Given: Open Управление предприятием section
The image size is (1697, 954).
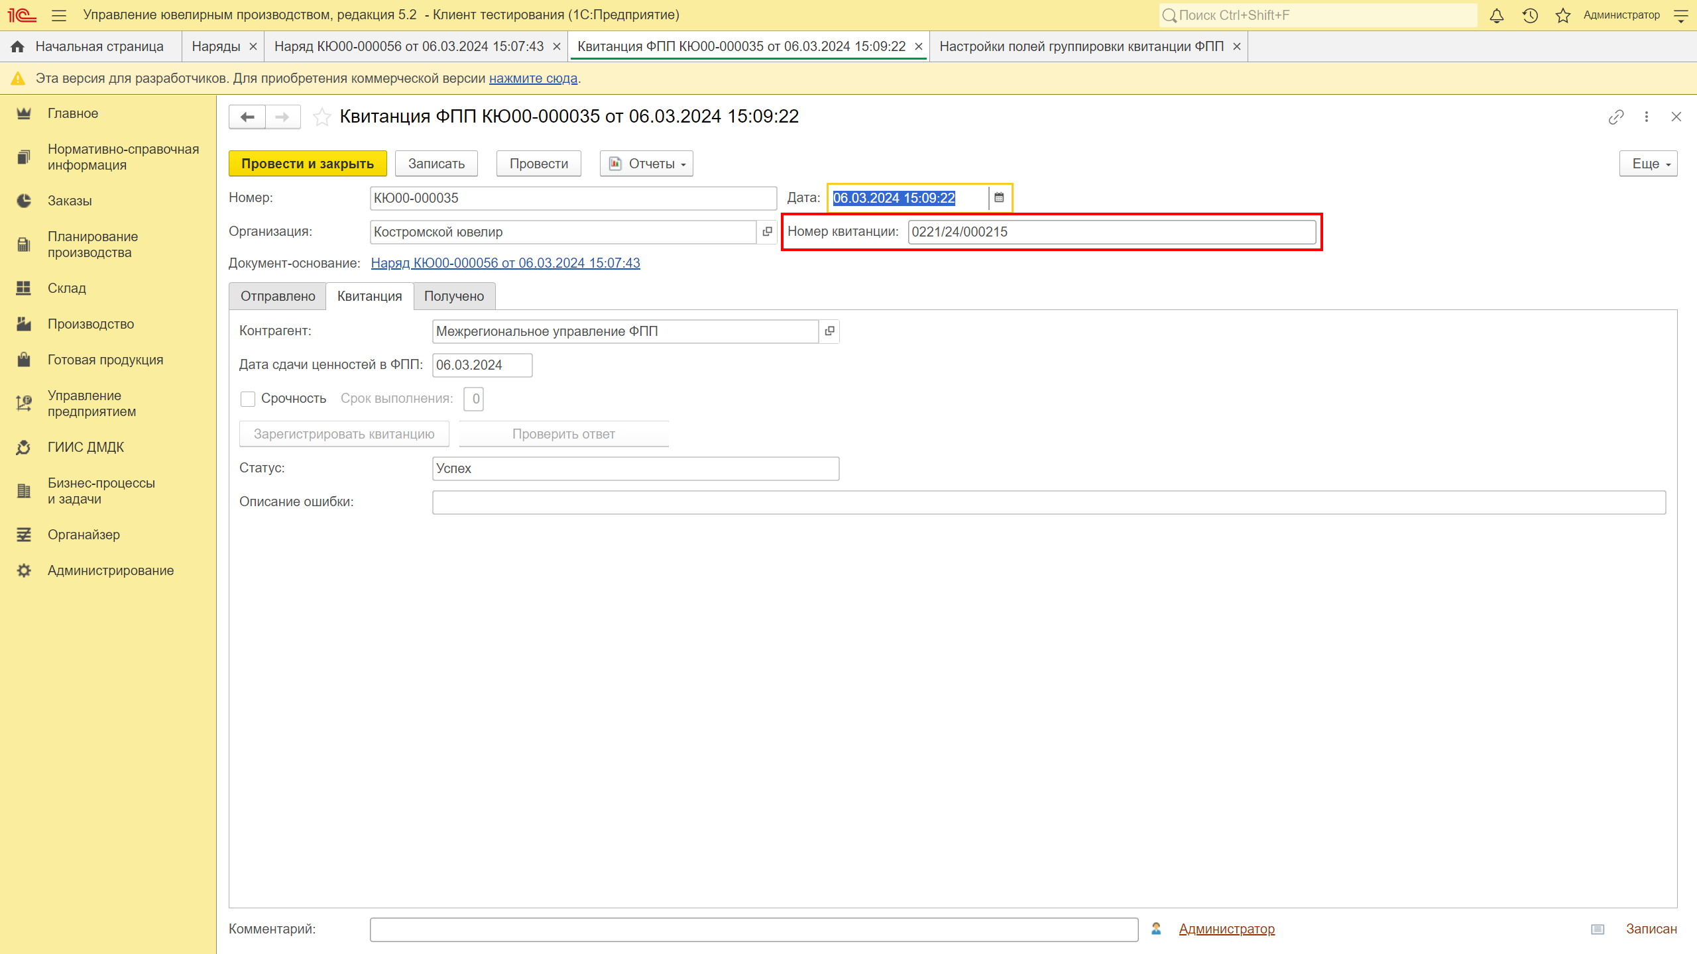Looking at the screenshot, I should coord(92,403).
